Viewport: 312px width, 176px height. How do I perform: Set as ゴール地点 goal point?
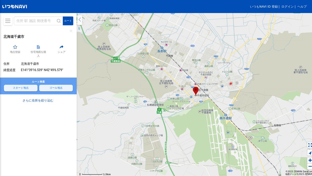(56, 88)
